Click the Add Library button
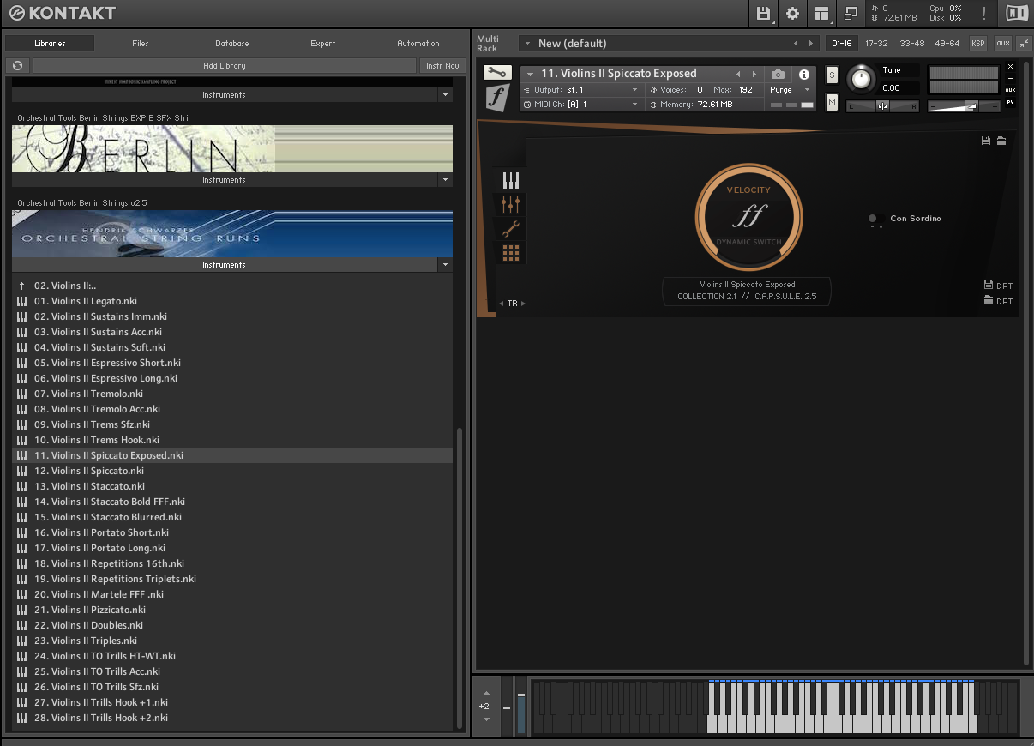This screenshot has height=746, width=1034. pyautogui.click(x=225, y=65)
